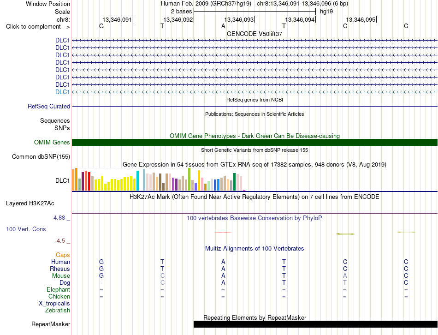This screenshot has width=438, height=335.
Task: Click the 4.88 PhyloP upper value
Action: 59,217
